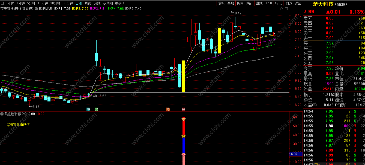Select the 15分钟 period tab
This screenshot has height=165, width=365.
pos(43,3)
